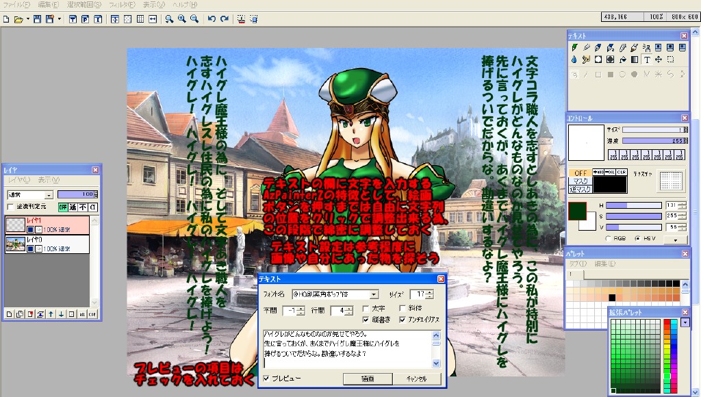Click the zoom-in magnifier icon
This screenshot has width=701, height=397.
click(x=182, y=19)
